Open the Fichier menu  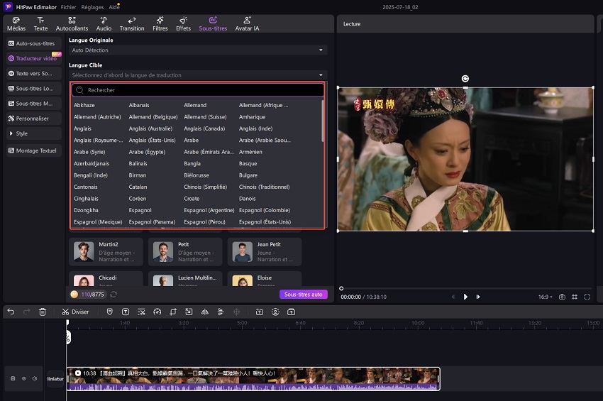[x=68, y=6]
